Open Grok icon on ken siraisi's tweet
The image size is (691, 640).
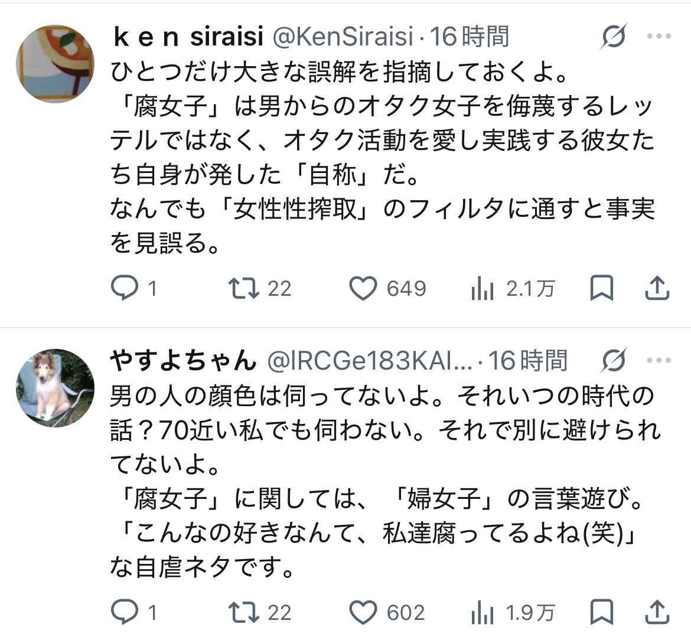coord(614,38)
